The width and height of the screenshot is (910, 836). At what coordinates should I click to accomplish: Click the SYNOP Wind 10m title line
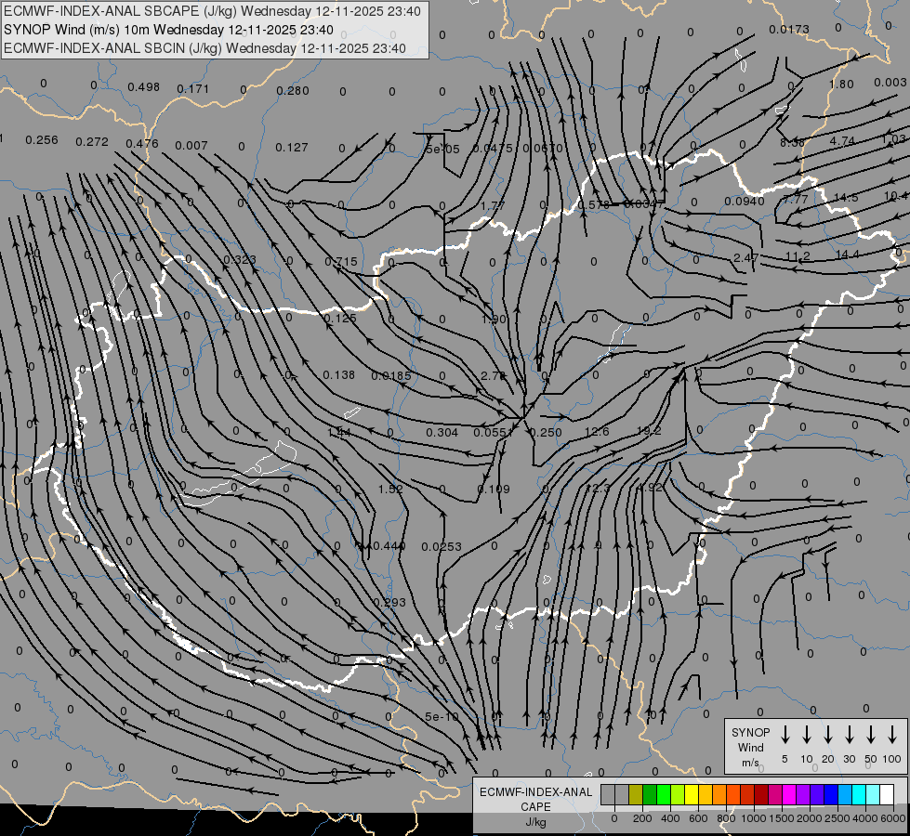pyautogui.click(x=168, y=30)
